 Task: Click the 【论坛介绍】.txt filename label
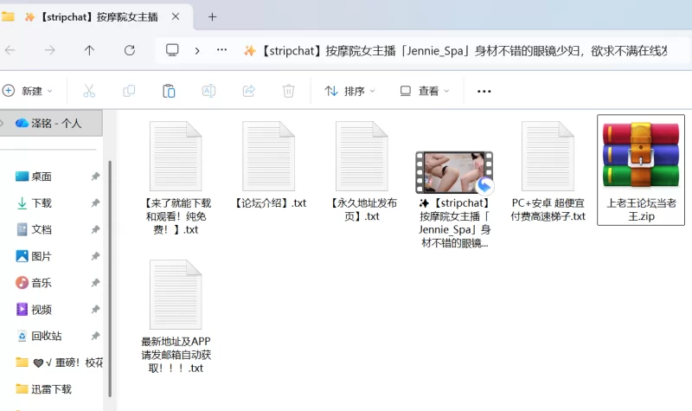[x=270, y=203]
